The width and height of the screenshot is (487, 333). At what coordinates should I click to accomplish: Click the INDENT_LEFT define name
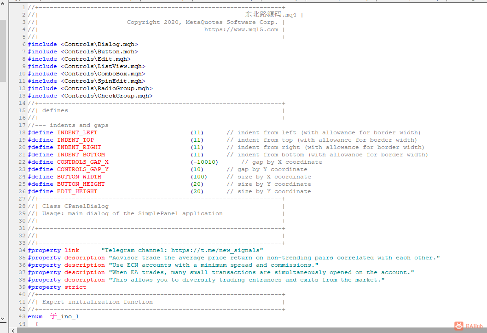click(77, 133)
